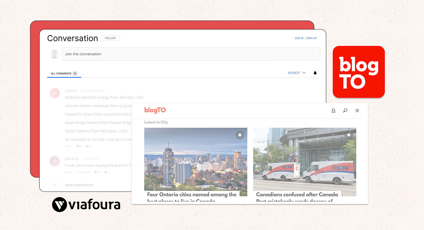The height and width of the screenshot is (230, 424).
Task: Dislike Sarah B.'s comment with thumbs down
Action: (x=106, y=172)
